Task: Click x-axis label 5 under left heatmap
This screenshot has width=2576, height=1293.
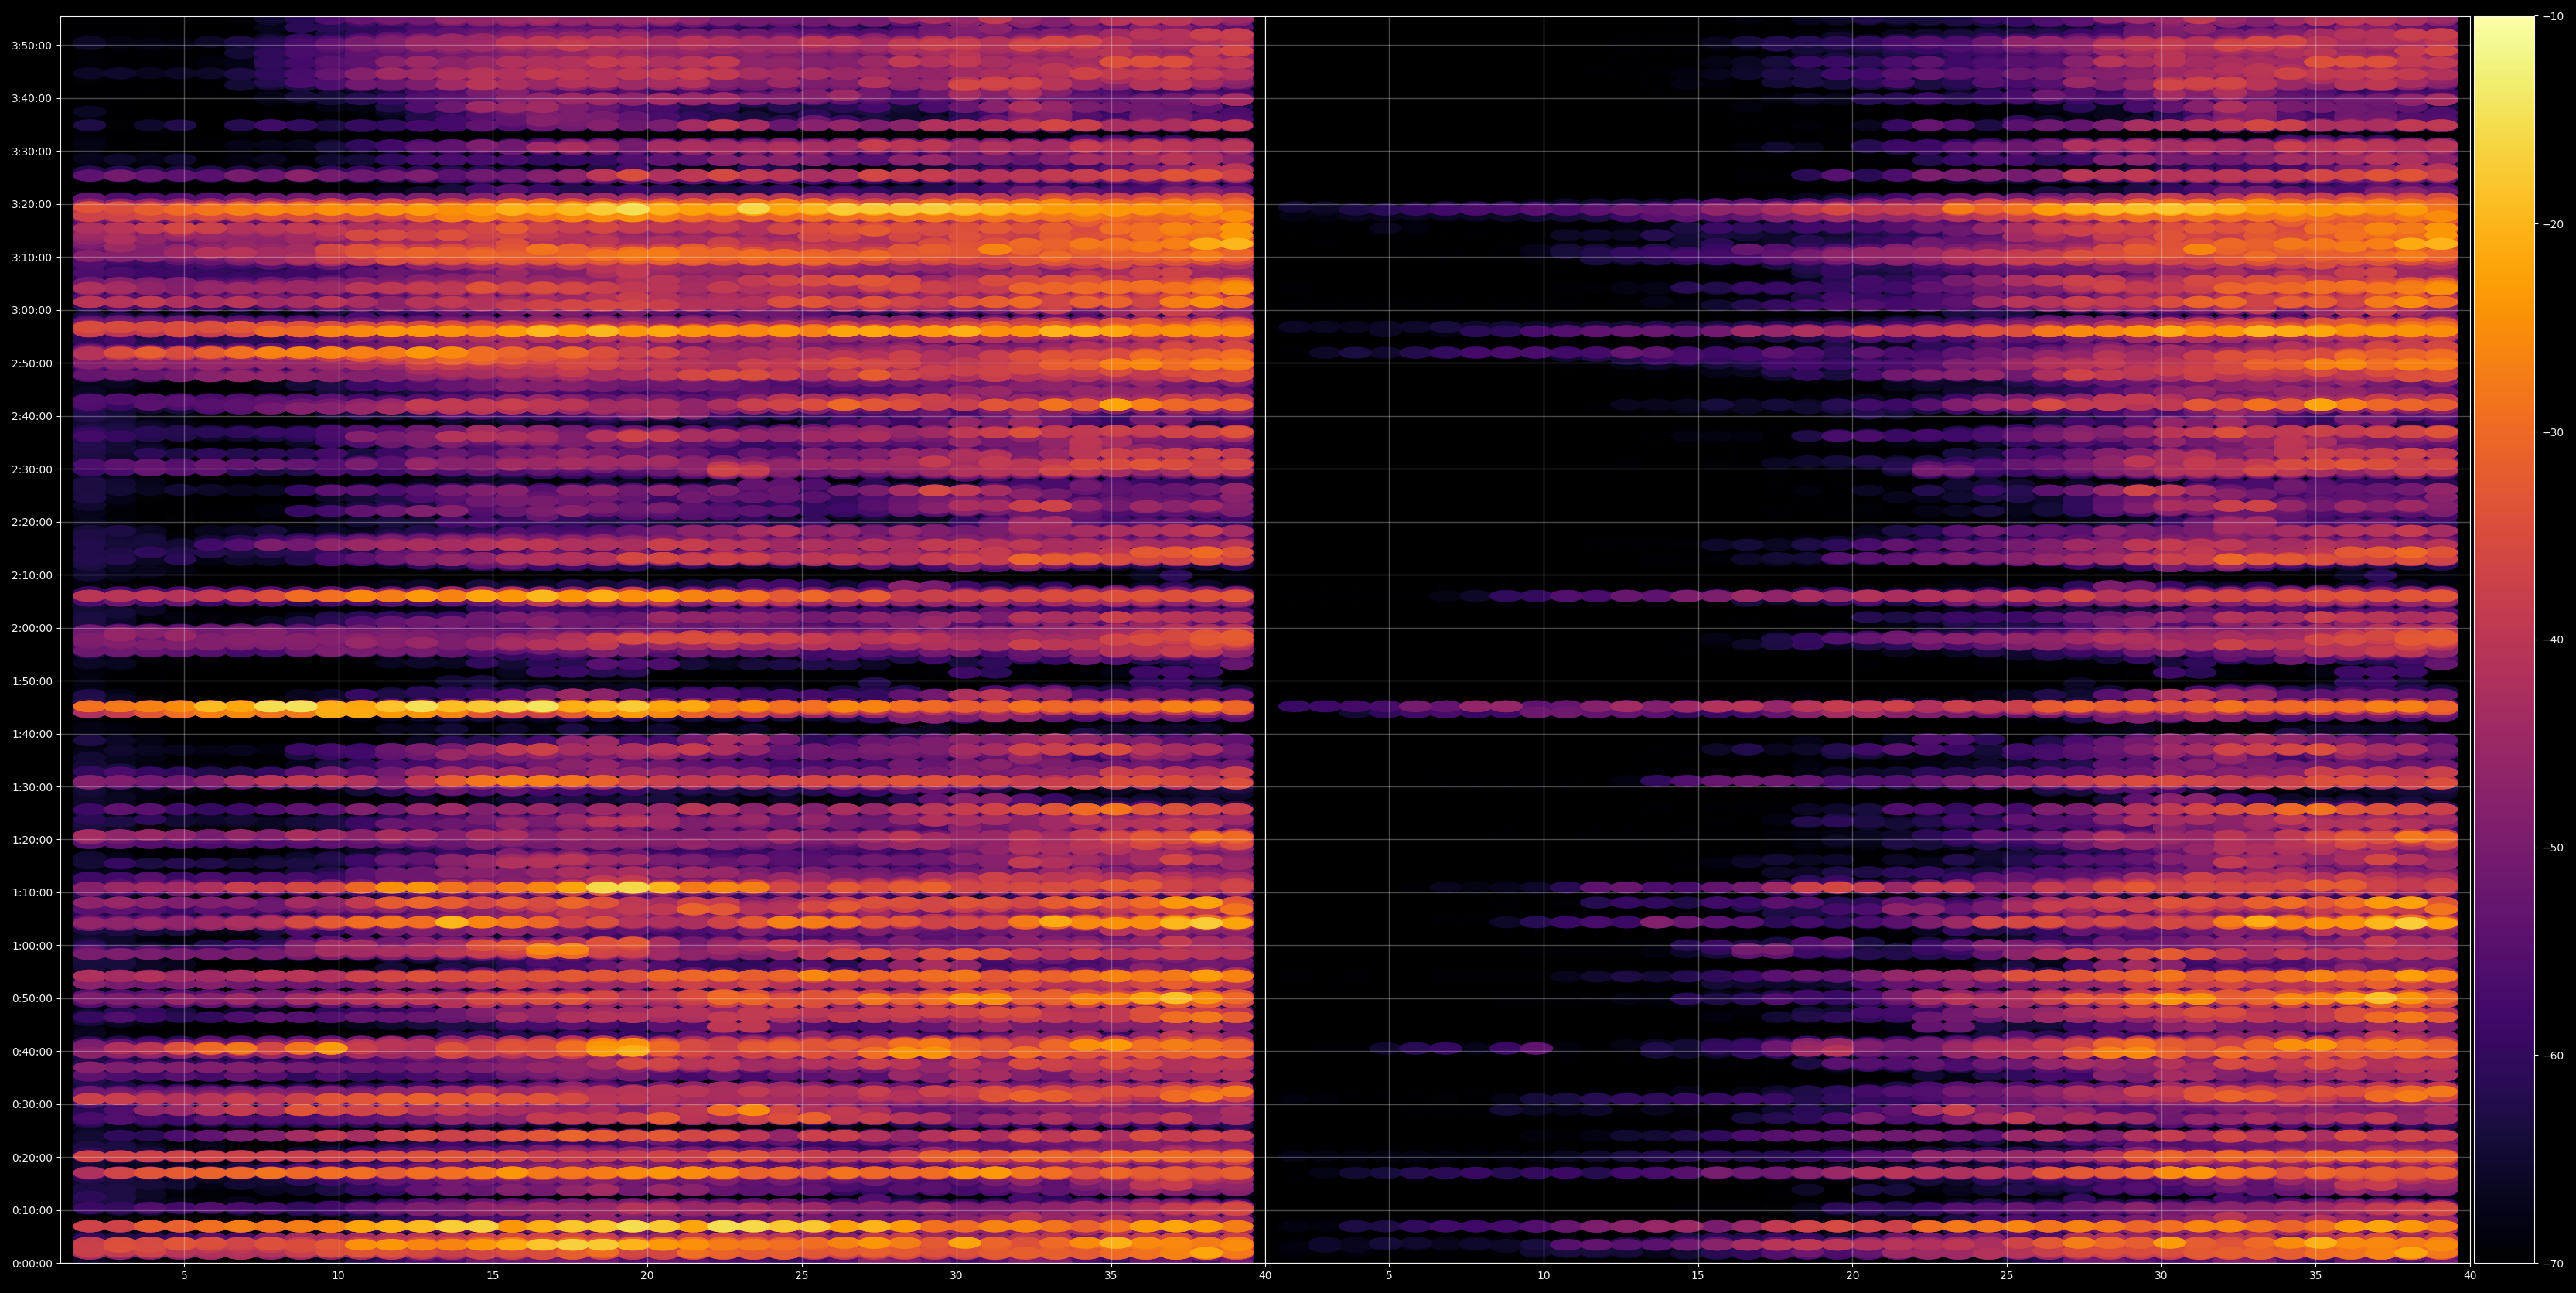Action: click(x=184, y=1276)
